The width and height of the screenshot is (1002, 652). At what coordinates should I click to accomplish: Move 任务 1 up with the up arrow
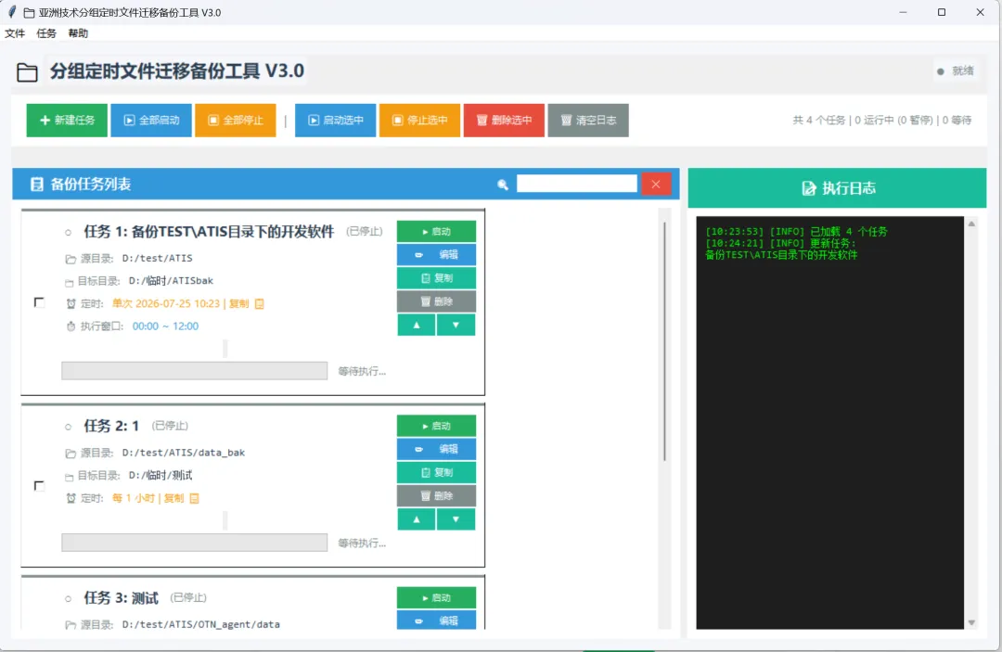coord(417,325)
